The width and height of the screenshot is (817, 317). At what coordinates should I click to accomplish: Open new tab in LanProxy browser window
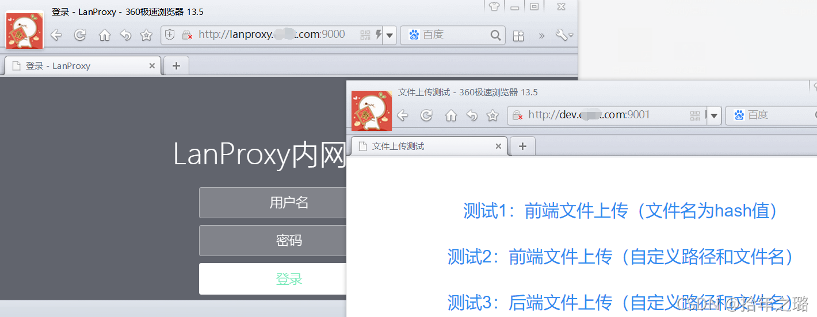click(x=176, y=66)
